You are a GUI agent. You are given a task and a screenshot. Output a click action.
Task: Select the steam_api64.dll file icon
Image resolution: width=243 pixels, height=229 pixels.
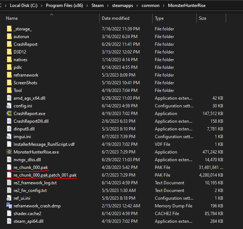[x=9, y=221]
